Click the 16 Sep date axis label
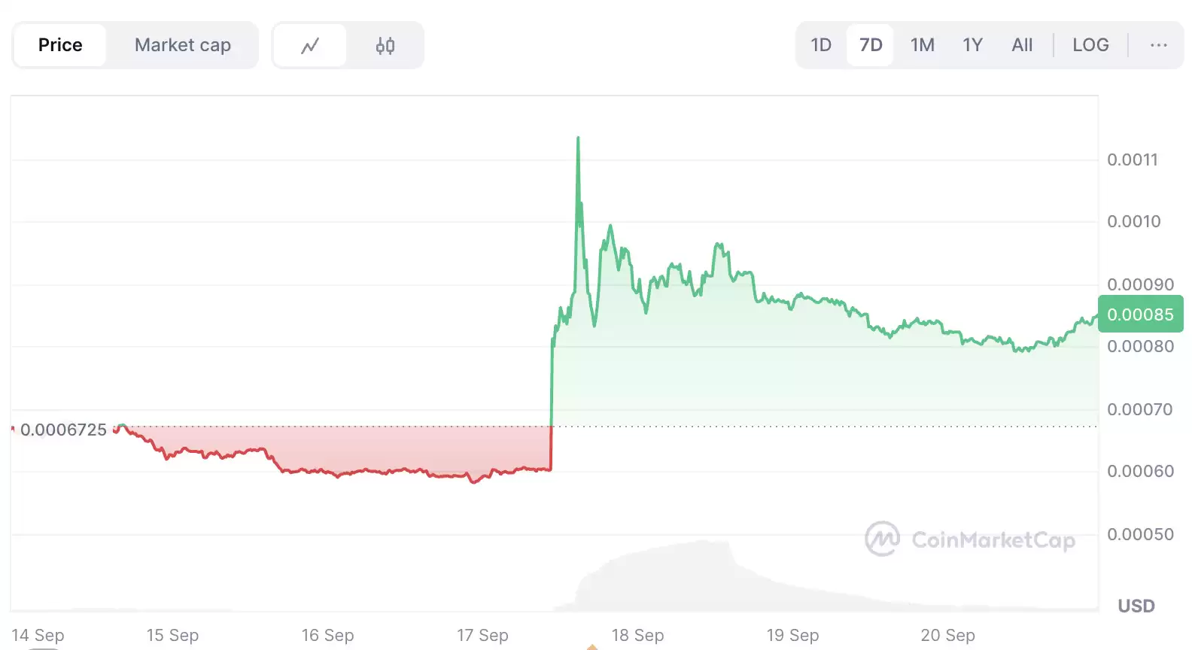 tap(327, 635)
